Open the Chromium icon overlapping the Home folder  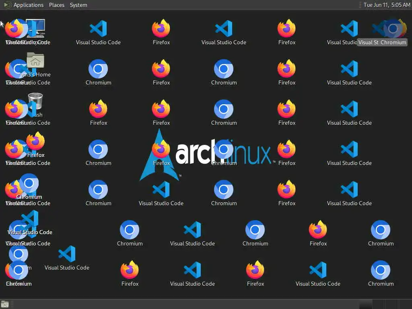[x=18, y=69]
